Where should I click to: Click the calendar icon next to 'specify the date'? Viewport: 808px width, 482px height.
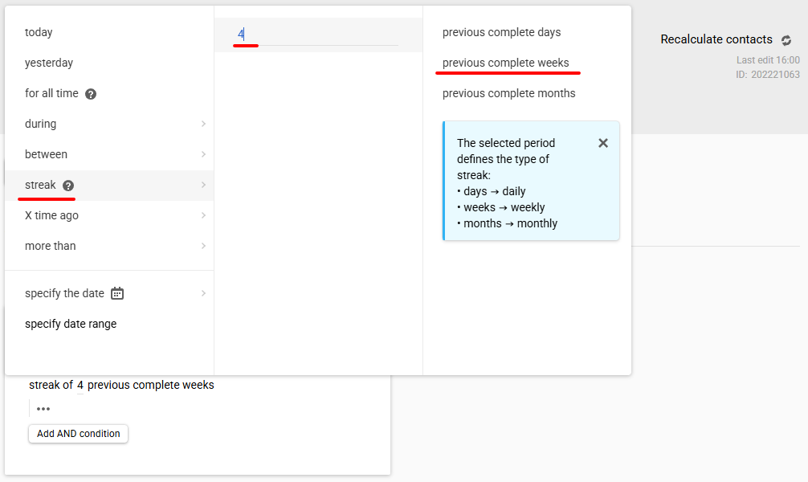tap(117, 293)
